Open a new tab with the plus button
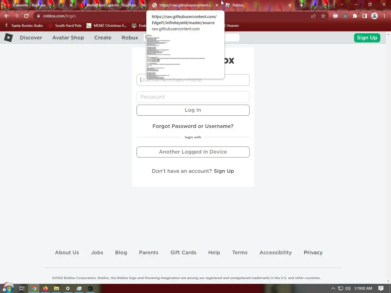 (301, 5)
